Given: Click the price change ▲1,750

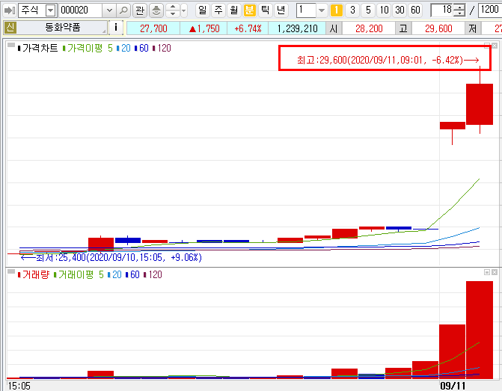Looking at the screenshot, I should (x=203, y=28).
